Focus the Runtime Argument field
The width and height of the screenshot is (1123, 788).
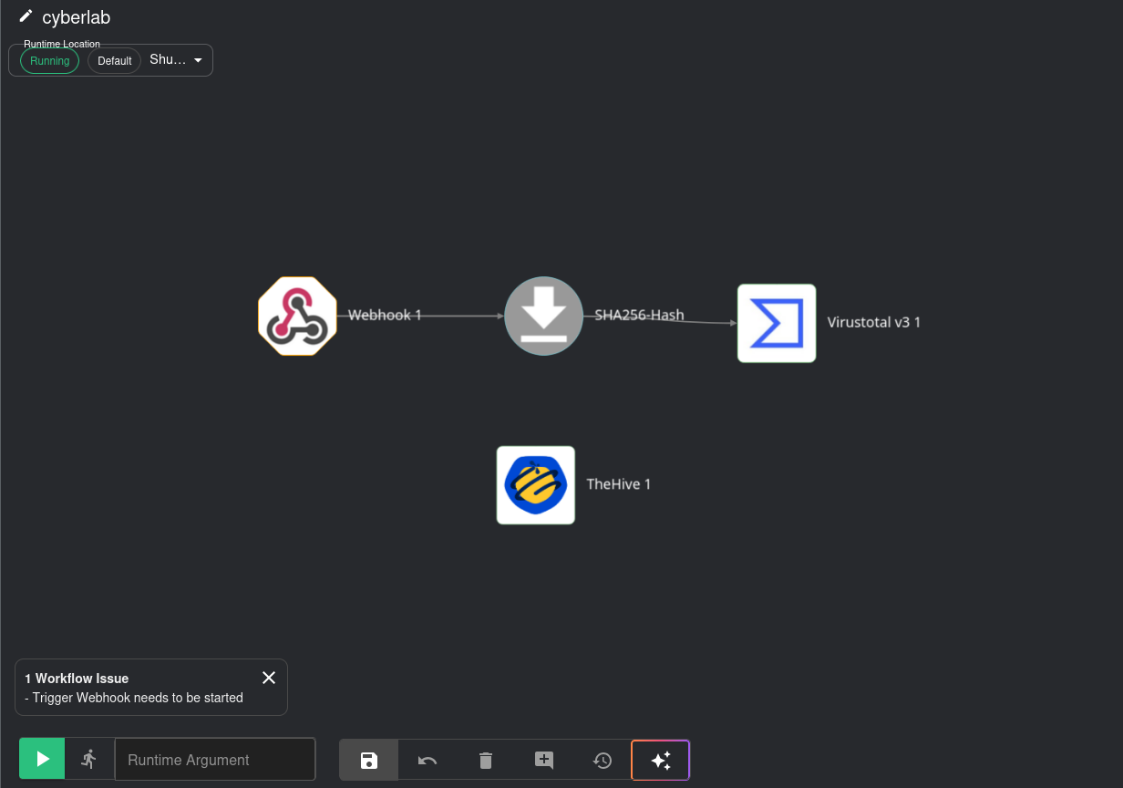[215, 760]
